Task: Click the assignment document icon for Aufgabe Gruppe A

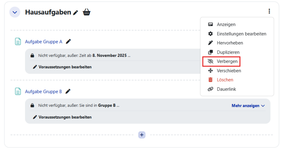Action: [x=18, y=42]
